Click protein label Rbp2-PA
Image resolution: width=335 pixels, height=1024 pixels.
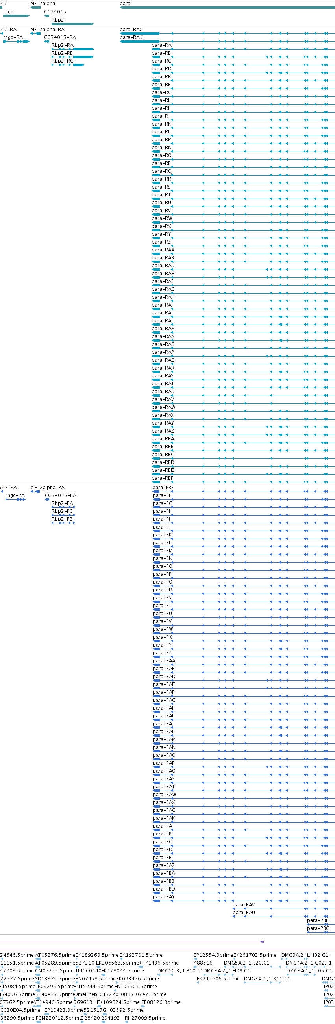point(63,503)
